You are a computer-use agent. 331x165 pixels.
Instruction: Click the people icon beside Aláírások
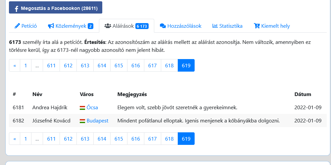[x=108, y=26]
